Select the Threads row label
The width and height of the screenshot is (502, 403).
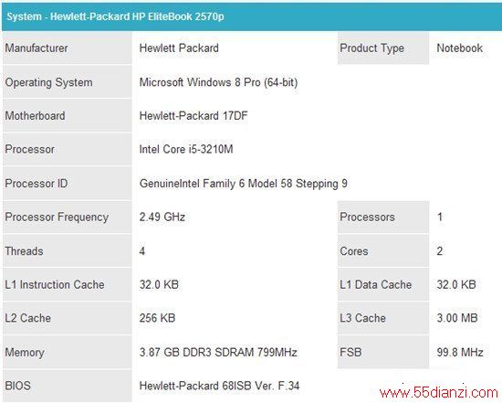click(68, 251)
